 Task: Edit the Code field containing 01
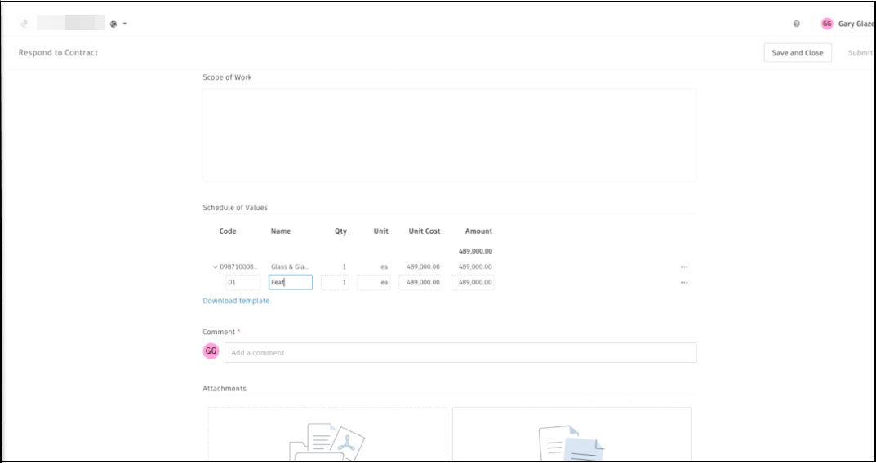[x=243, y=282]
